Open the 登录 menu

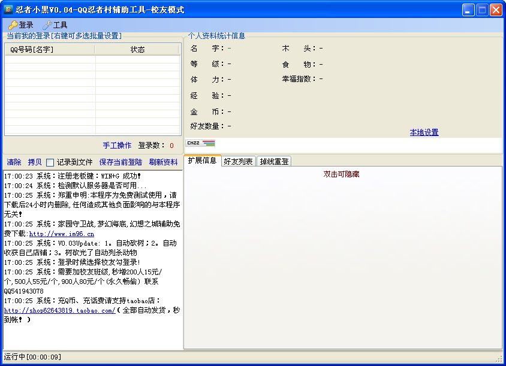tap(21, 25)
